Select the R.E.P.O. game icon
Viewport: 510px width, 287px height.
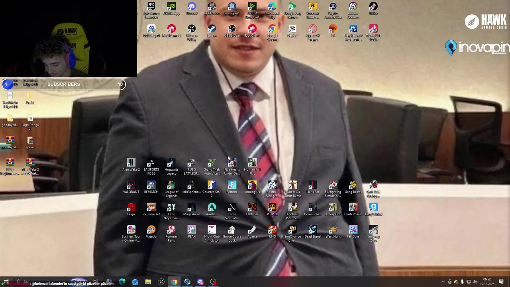[273, 210]
